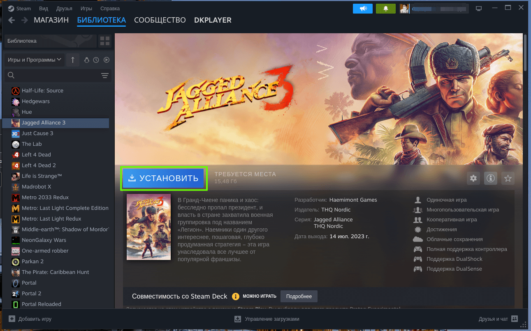The image size is (531, 331).
Task: Toggle the ready-to-play filter icon
Action: coord(107,60)
